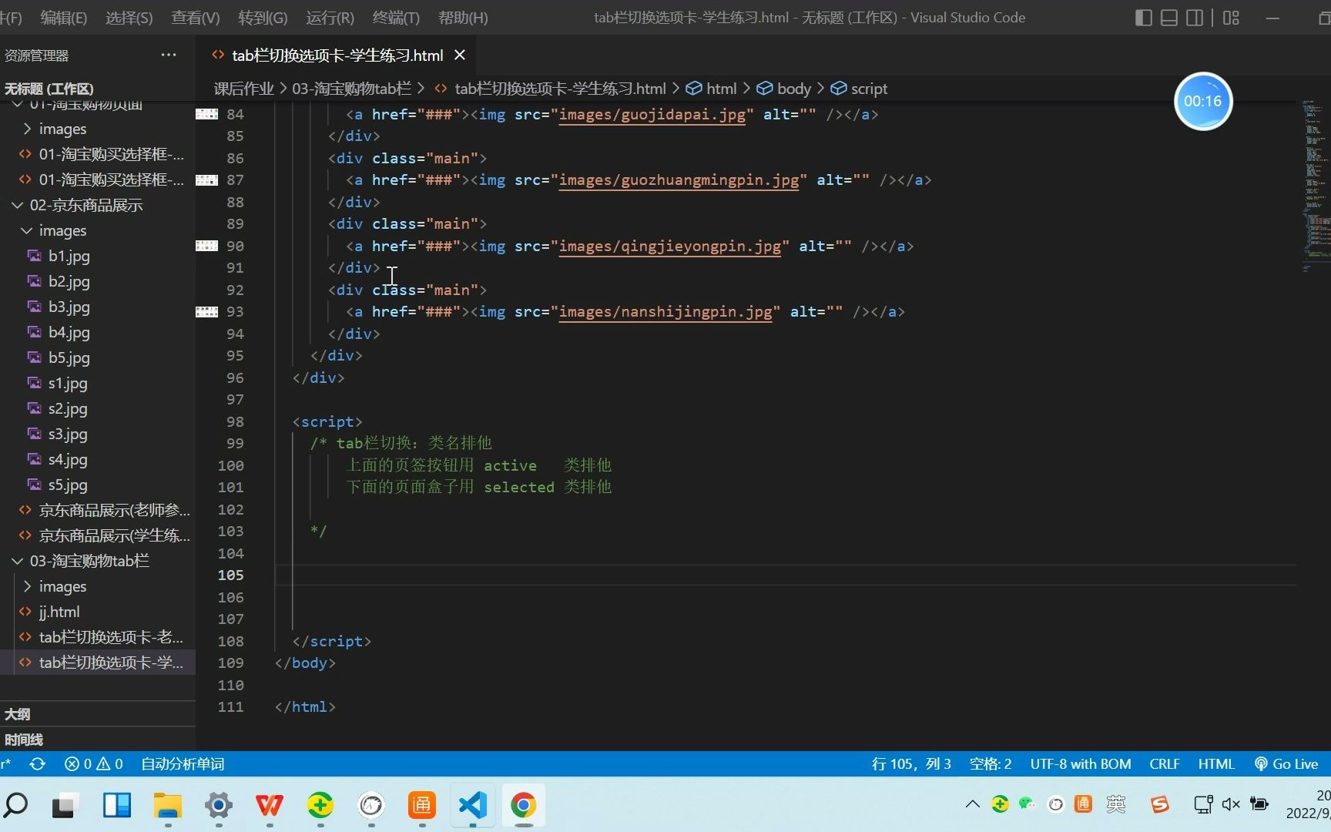Open 选择(S) menu

pyautogui.click(x=129, y=18)
